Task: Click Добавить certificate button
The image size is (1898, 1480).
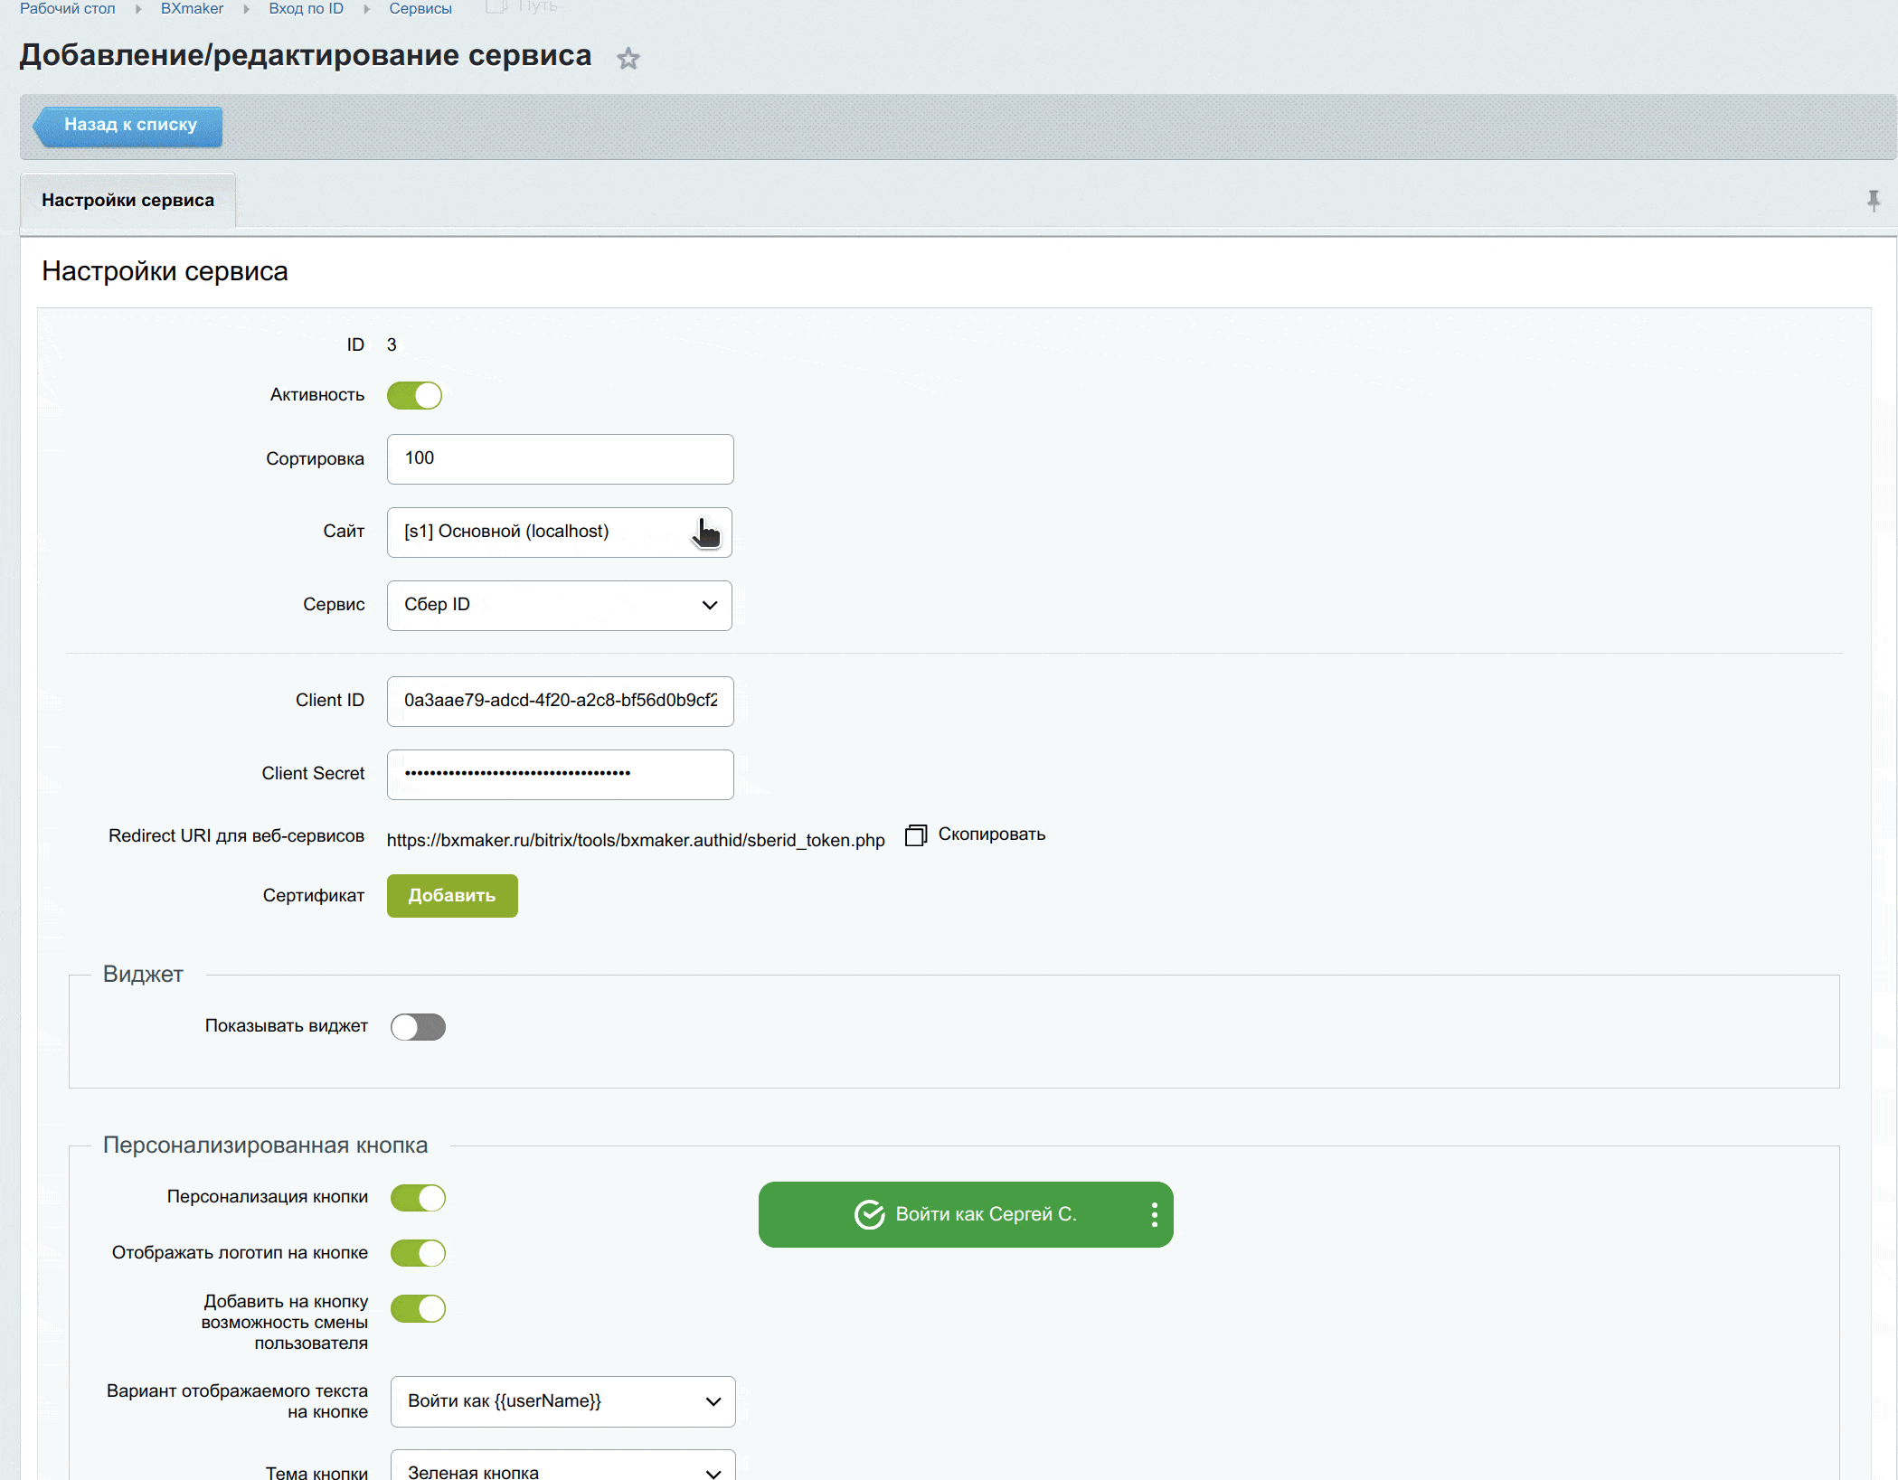Action: click(451, 896)
